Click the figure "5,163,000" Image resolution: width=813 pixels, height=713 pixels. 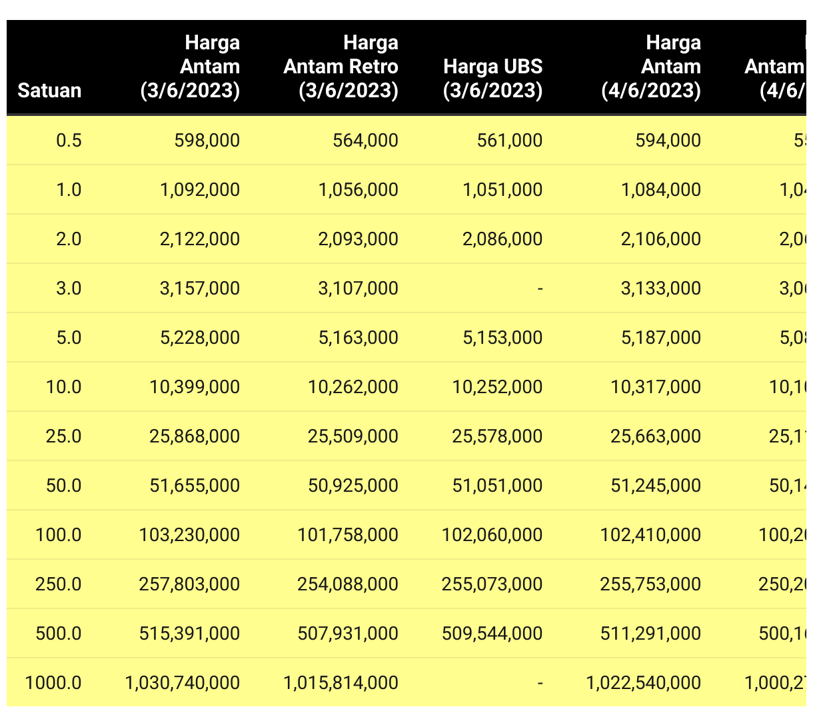(x=359, y=337)
